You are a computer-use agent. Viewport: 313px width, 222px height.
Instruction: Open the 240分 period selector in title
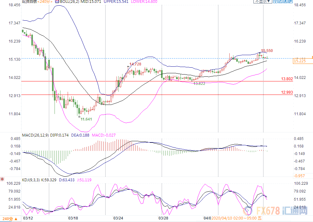click(45, 2)
